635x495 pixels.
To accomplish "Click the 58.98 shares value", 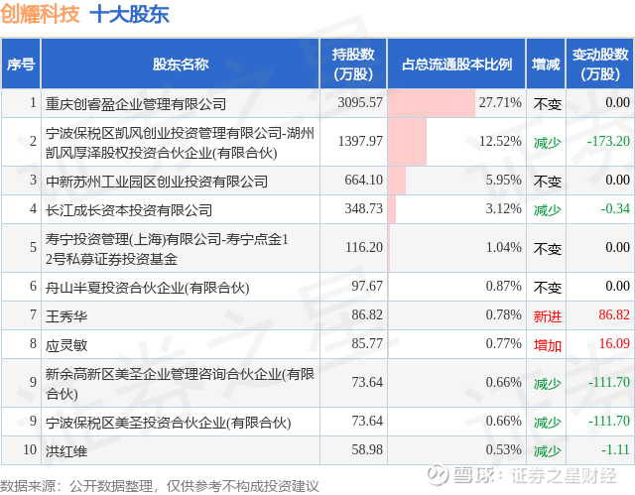I will [367, 449].
